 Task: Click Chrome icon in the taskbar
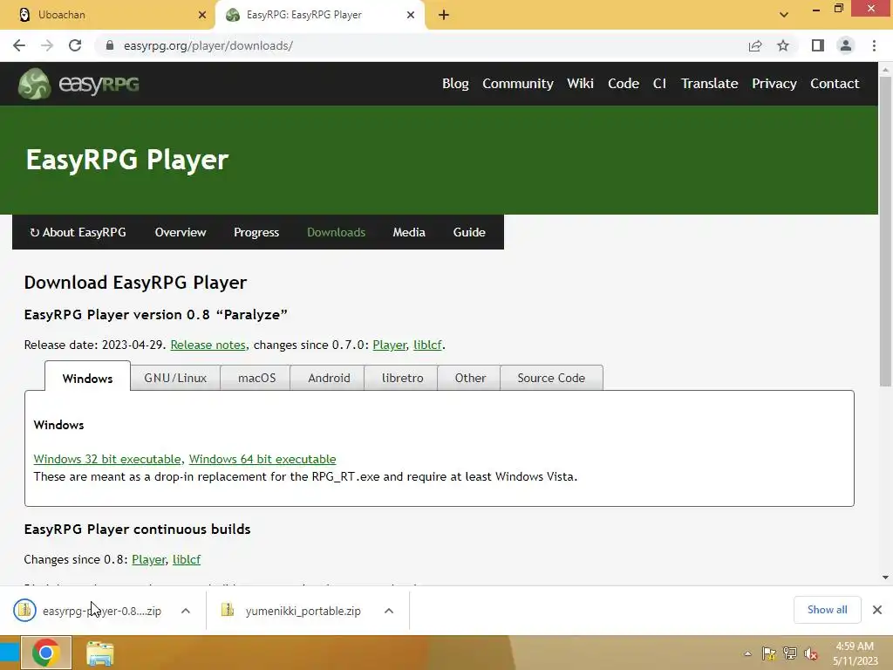point(46,653)
